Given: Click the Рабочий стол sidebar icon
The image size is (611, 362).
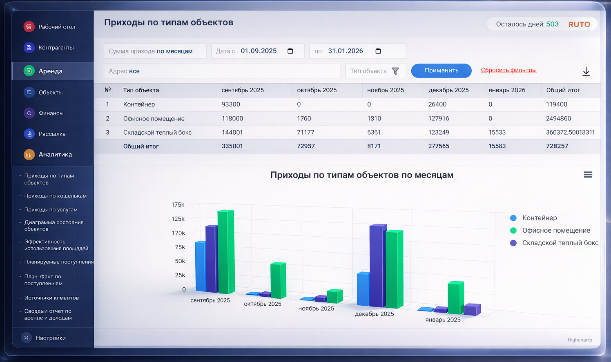Looking at the screenshot, I should coord(29,27).
